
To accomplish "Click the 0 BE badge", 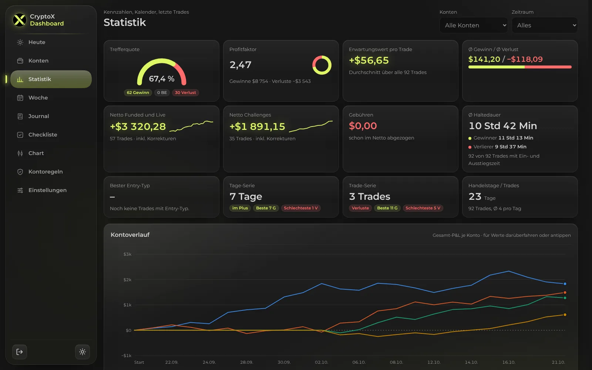I will click(162, 92).
